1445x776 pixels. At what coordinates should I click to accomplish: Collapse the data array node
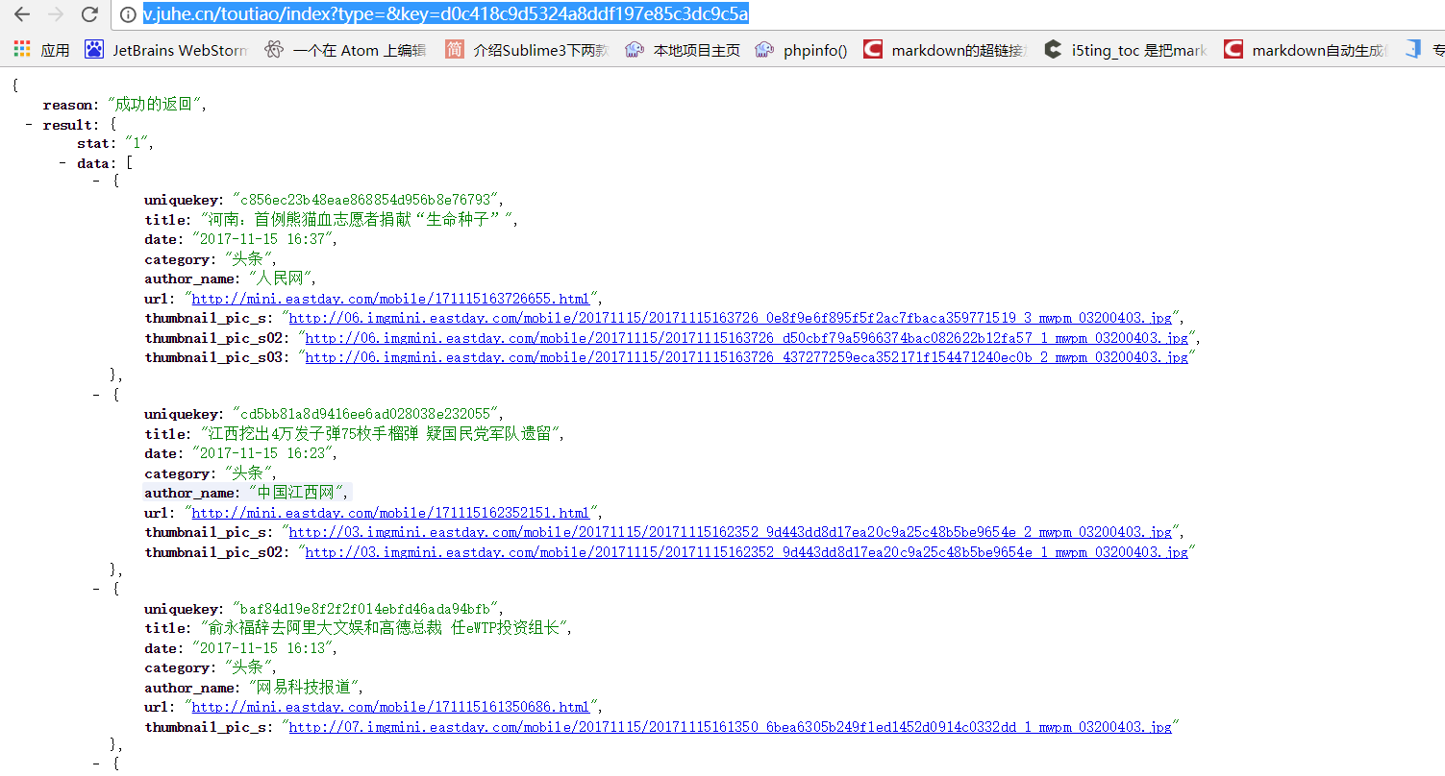[x=63, y=163]
